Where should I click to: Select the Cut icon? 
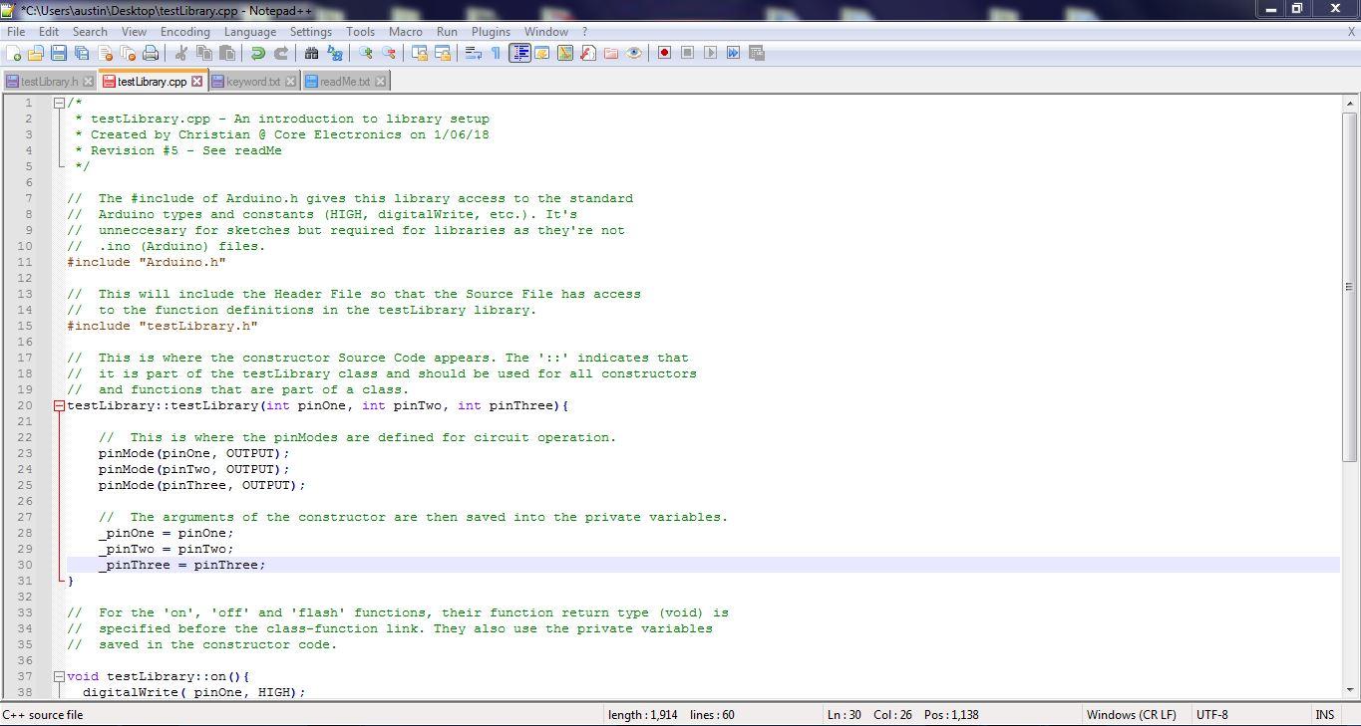coord(181,53)
